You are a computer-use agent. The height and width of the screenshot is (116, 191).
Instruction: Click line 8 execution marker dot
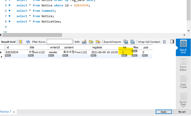(x=9, y=21)
